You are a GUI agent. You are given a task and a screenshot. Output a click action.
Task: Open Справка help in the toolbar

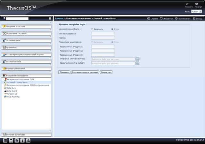(x=152, y=19)
